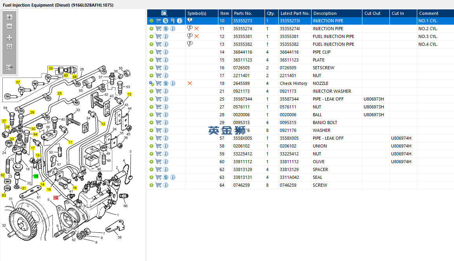Click red X symbol for item 11

click(x=196, y=29)
